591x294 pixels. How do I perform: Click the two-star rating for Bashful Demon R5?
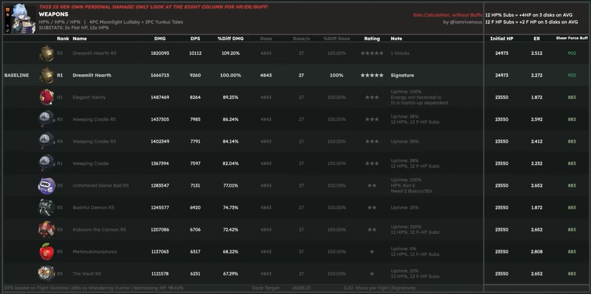372,208
